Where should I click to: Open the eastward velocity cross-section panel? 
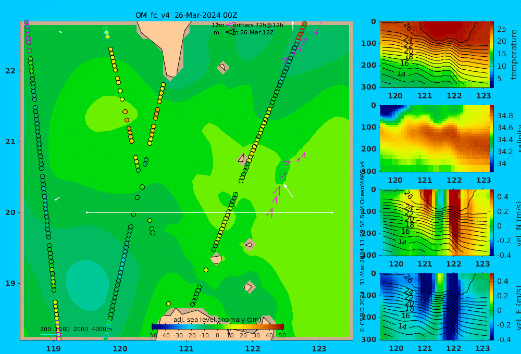click(x=435, y=307)
